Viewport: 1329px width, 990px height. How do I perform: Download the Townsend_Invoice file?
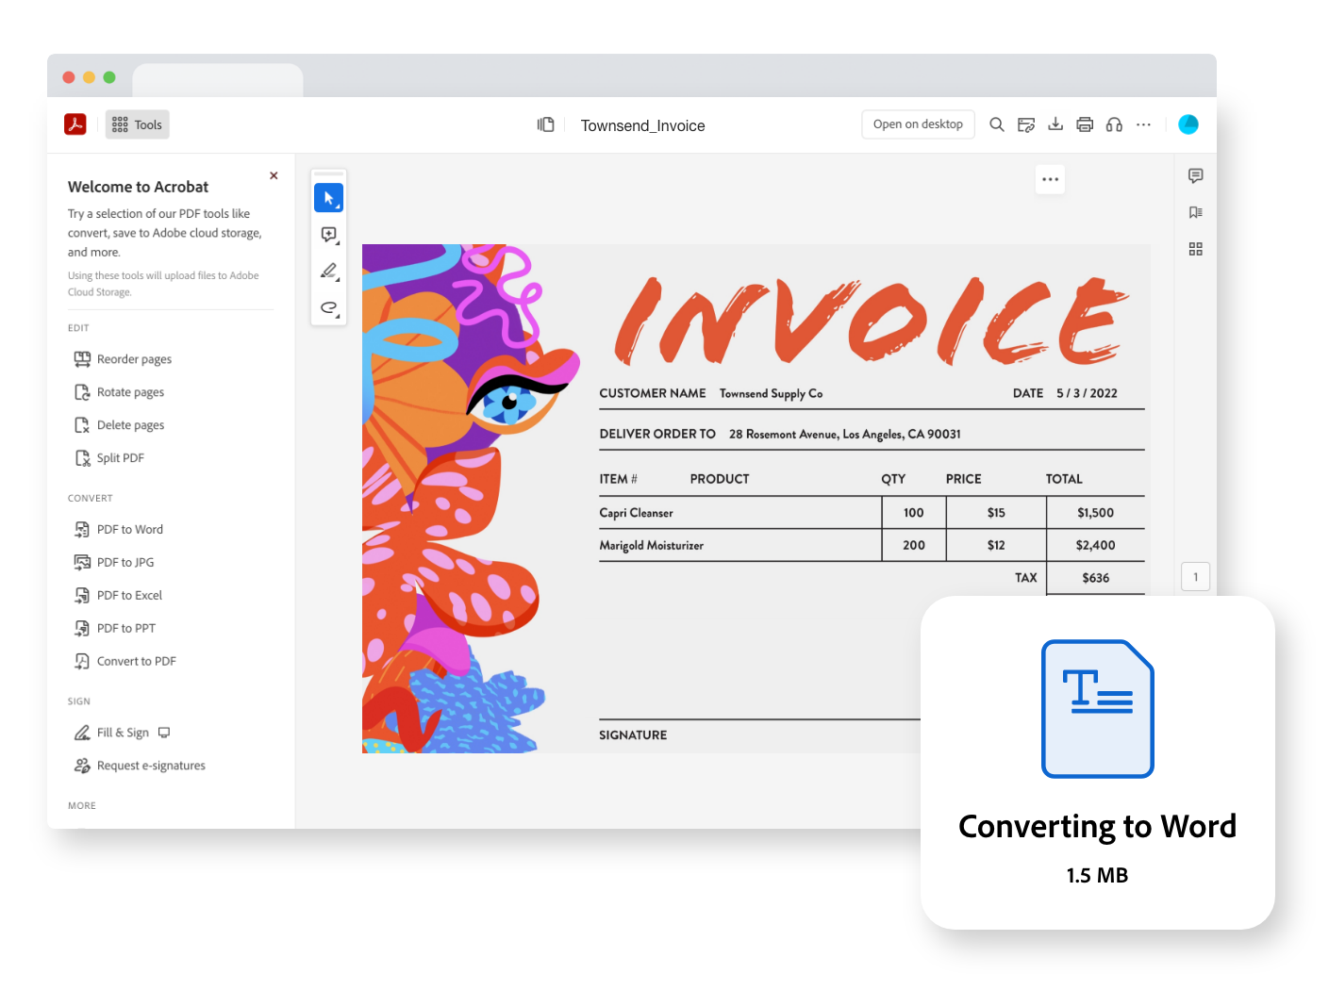coord(1055,124)
